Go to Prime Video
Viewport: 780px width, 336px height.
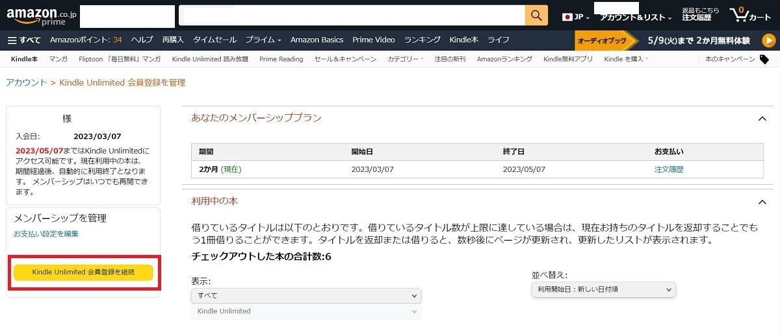point(374,40)
